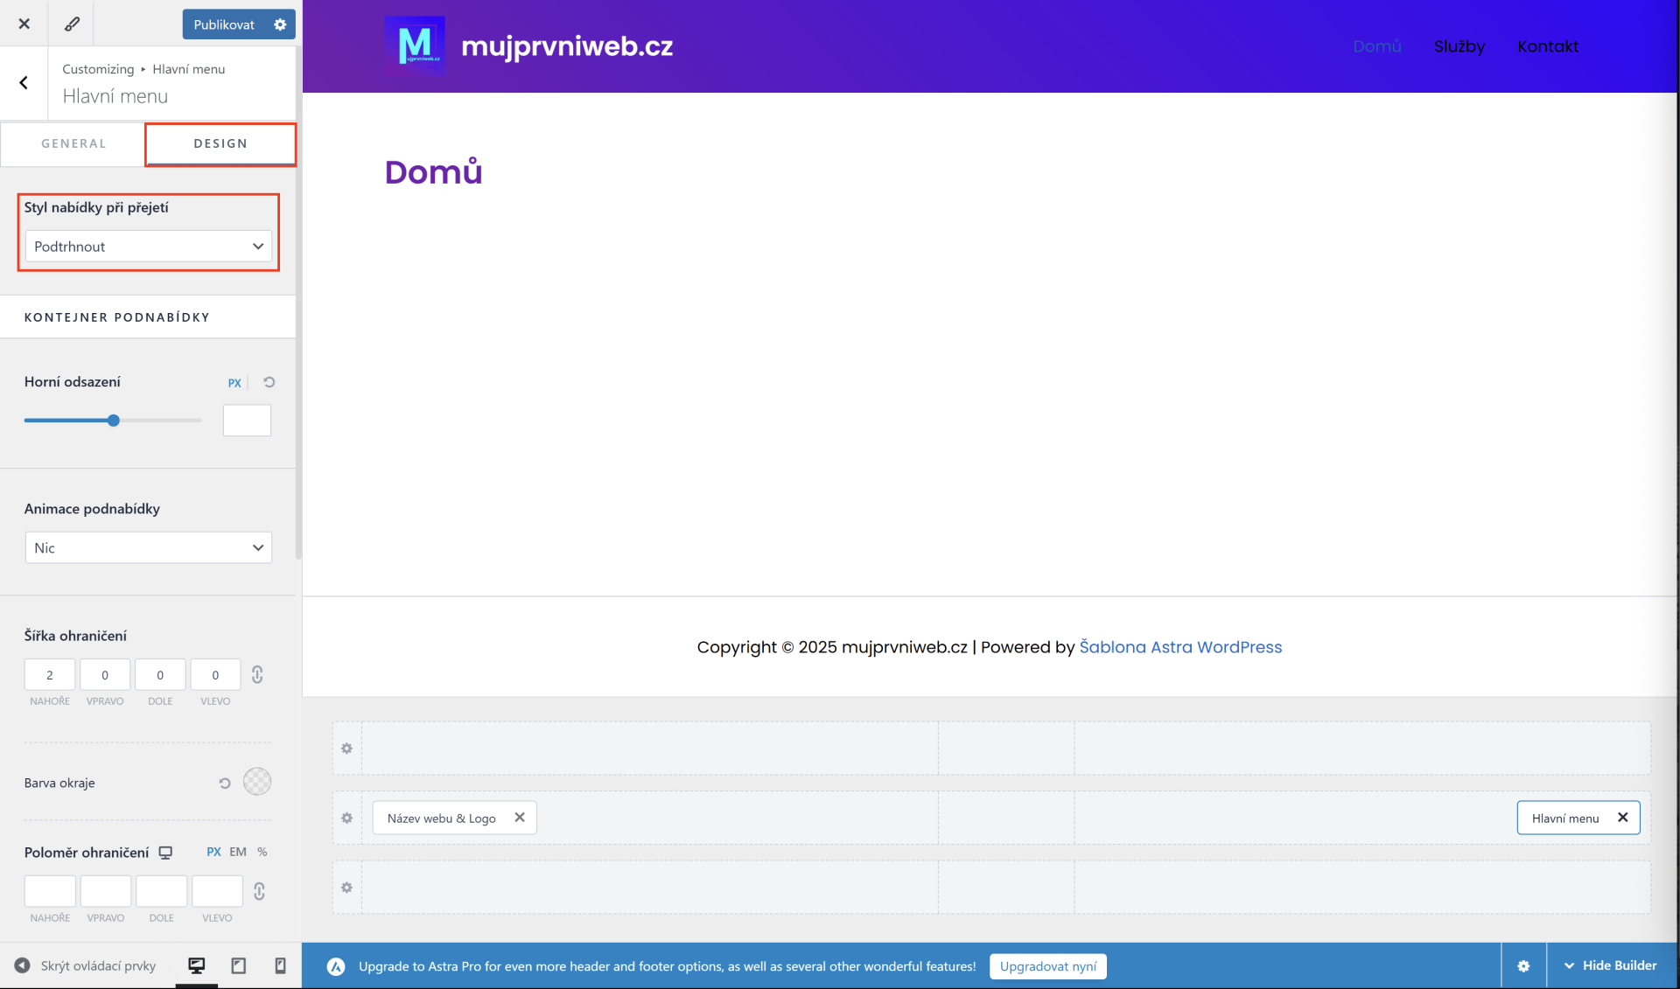
Task: Select EM unit for Poloměr ohraničení
Action: tap(238, 852)
